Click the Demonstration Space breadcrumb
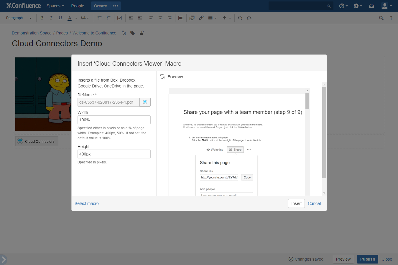Screen dimensions: 398x265 click(x=32, y=33)
